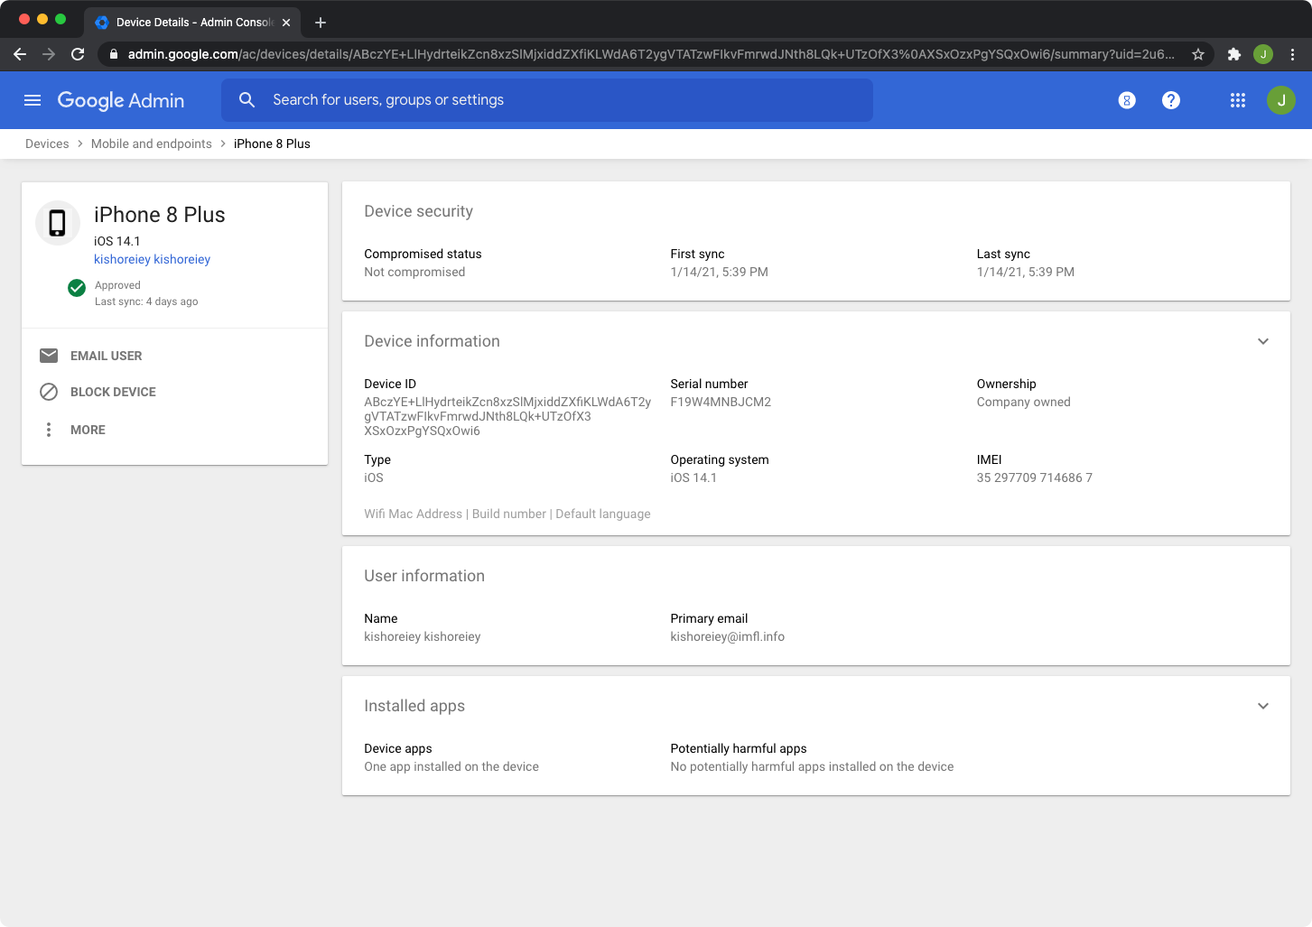
Task: Open Chrome profile avatar in toolbar
Action: 1263,54
